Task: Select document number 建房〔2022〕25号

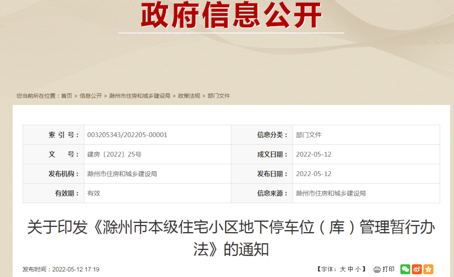Action: click(x=114, y=154)
